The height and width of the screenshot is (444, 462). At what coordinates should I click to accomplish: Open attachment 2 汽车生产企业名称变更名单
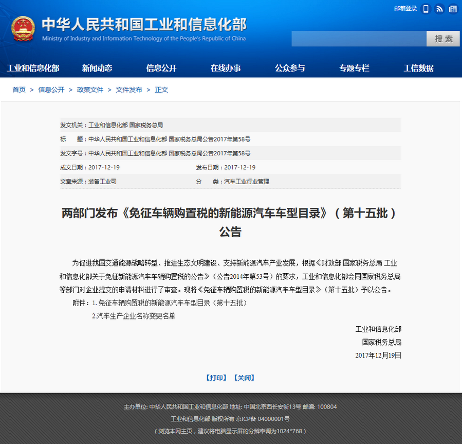(134, 316)
